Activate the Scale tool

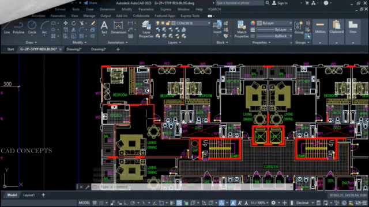tap(74, 36)
